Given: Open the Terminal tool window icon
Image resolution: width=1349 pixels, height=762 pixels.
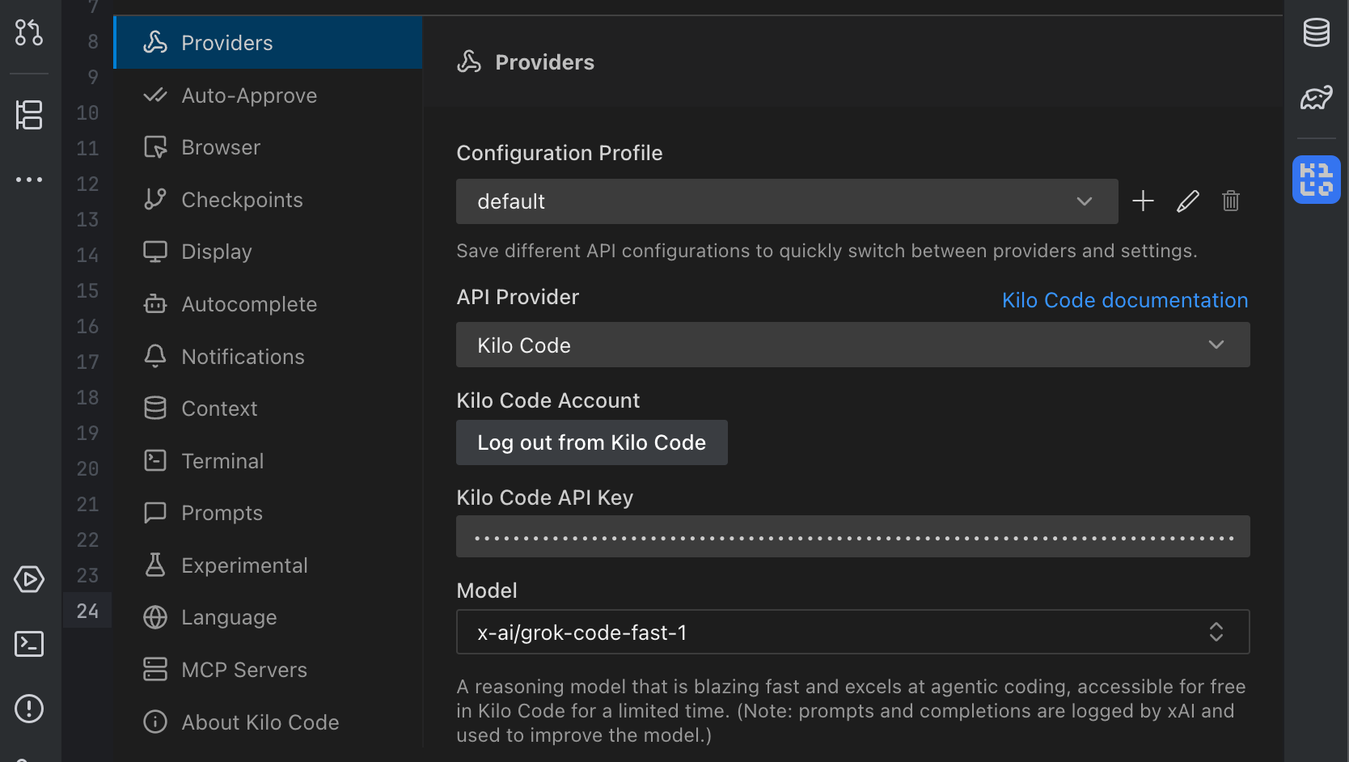Looking at the screenshot, I should [29, 644].
